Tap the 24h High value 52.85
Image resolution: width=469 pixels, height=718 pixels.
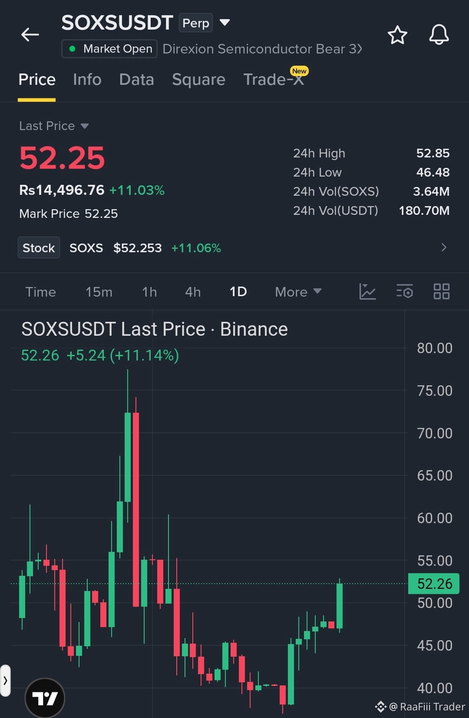point(433,153)
